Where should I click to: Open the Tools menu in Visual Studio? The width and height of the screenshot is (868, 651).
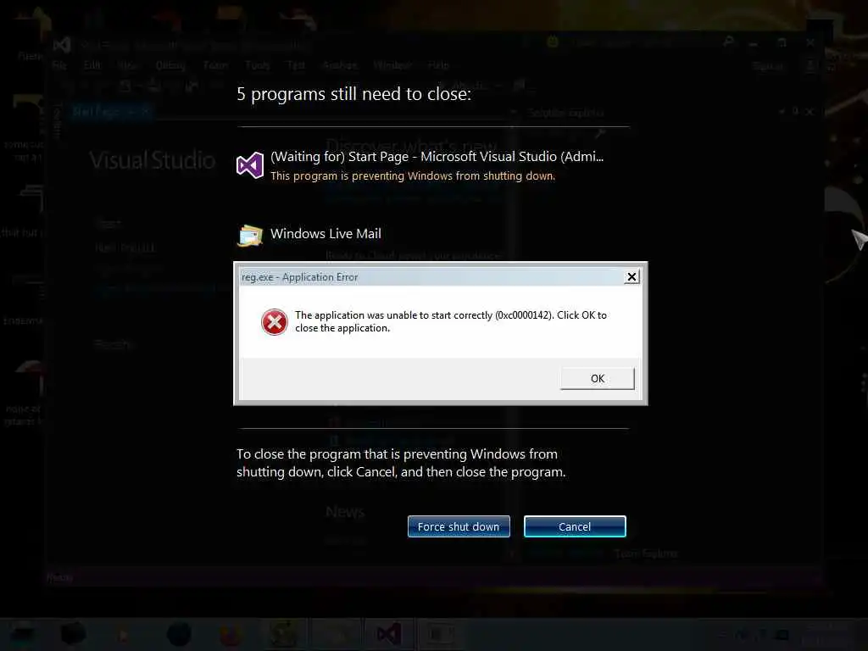click(x=258, y=65)
